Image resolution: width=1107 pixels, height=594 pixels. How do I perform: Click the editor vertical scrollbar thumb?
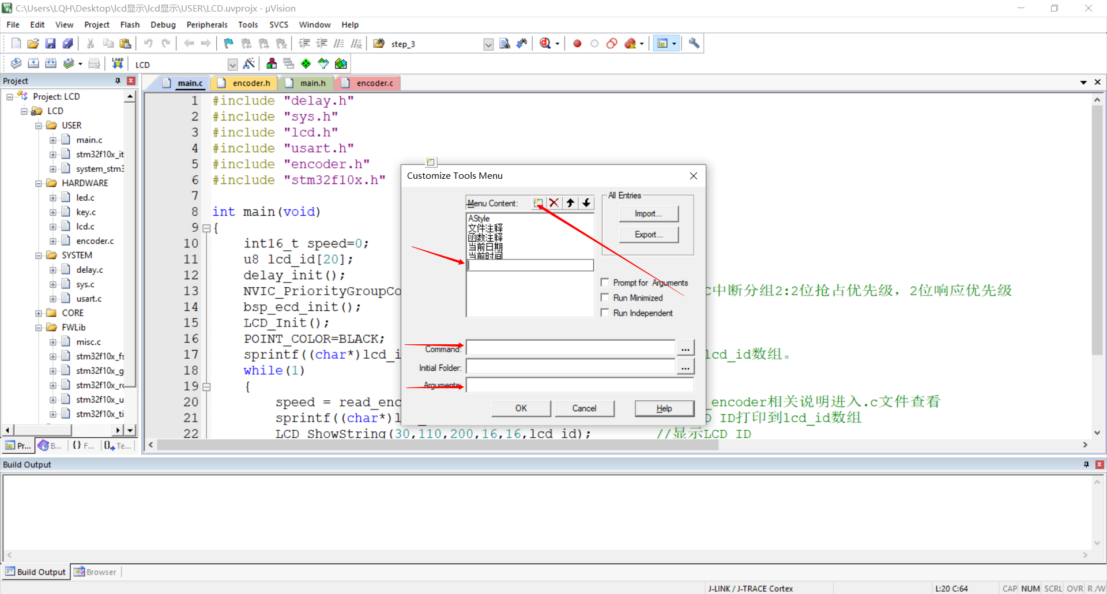pyautogui.click(x=1097, y=231)
